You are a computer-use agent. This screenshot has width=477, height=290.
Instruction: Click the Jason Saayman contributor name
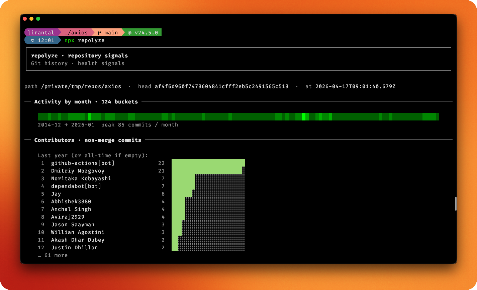click(73, 225)
